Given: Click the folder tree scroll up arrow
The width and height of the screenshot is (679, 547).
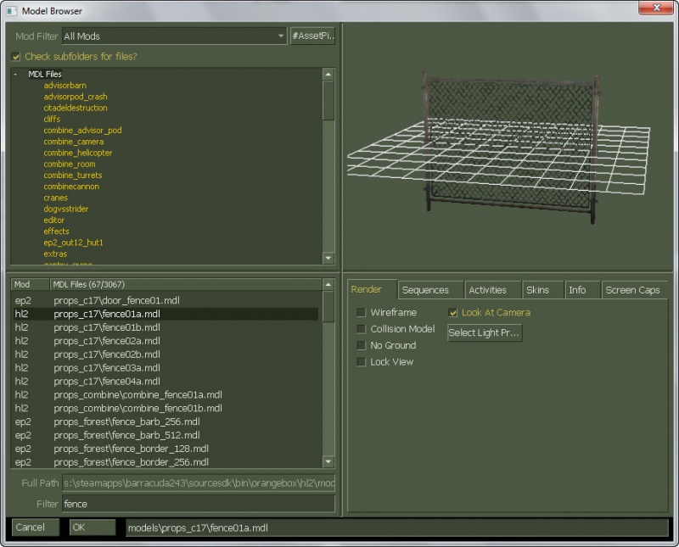Looking at the screenshot, I should (328, 75).
